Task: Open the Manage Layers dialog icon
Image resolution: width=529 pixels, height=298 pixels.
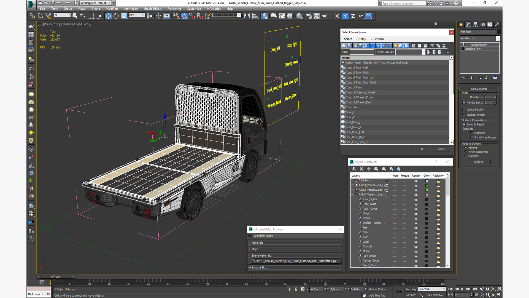Action: [x=264, y=16]
